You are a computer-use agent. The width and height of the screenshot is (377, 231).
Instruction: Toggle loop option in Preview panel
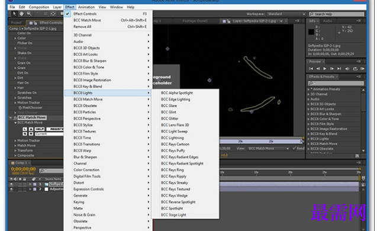click(355, 69)
